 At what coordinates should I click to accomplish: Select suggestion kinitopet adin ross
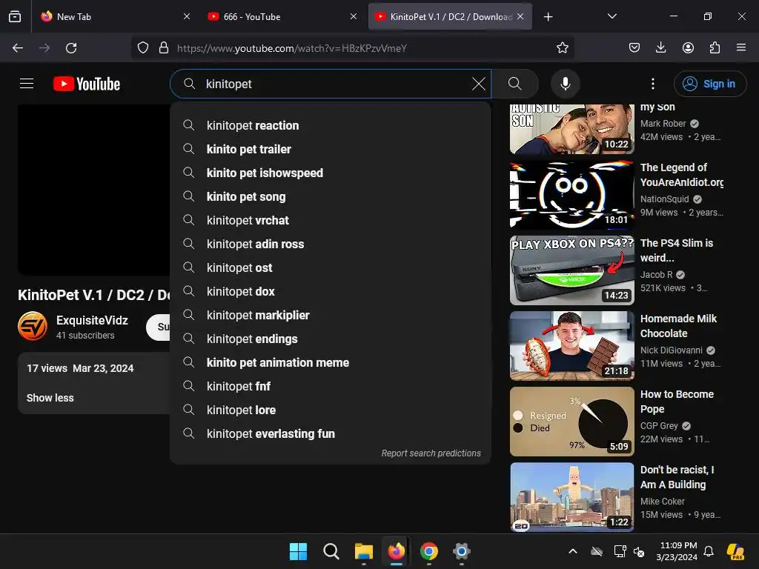click(x=331, y=244)
